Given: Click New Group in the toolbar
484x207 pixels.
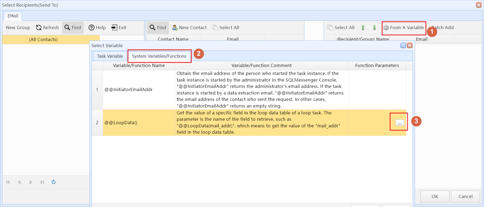Looking at the screenshot, I should (x=18, y=28).
